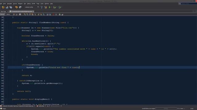Open the Debug menu

[x=29, y=4]
